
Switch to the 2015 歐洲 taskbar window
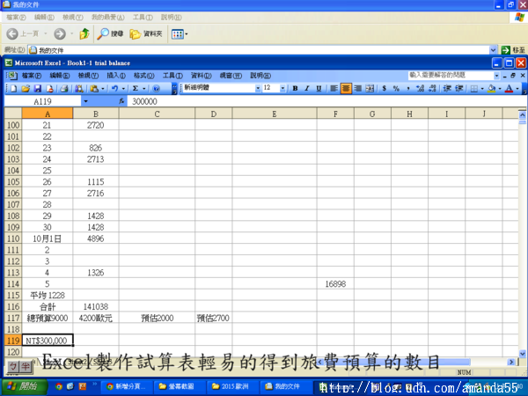point(231,386)
